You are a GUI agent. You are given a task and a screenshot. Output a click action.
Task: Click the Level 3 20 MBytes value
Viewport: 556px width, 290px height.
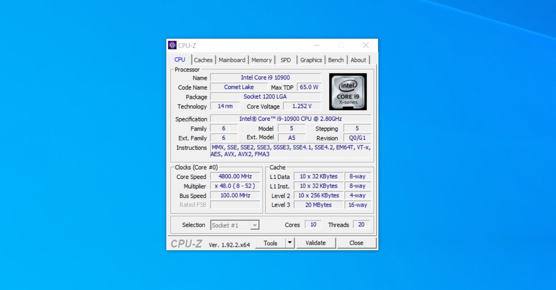(319, 205)
